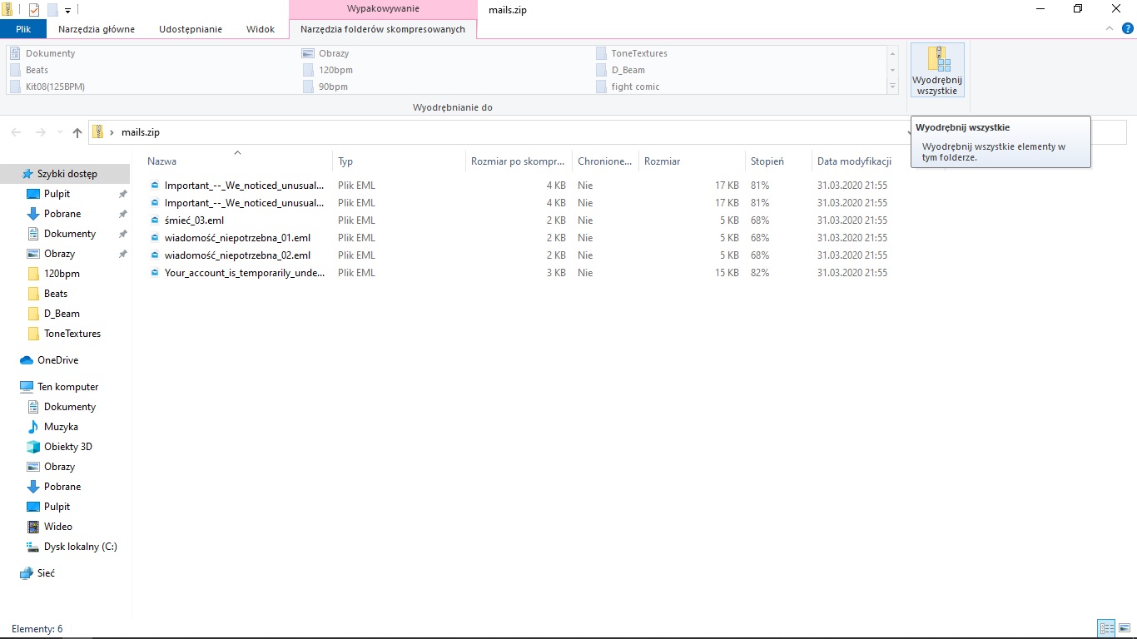Open pinned Pulpit under Szybki dostęp
The image size is (1137, 639).
click(57, 194)
